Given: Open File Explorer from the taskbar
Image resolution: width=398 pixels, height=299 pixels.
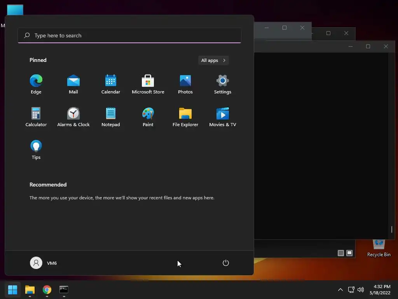Looking at the screenshot, I should 30,290.
